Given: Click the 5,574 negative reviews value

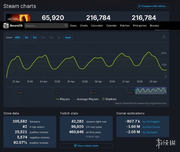Looking at the screenshot, I should 22,137.
